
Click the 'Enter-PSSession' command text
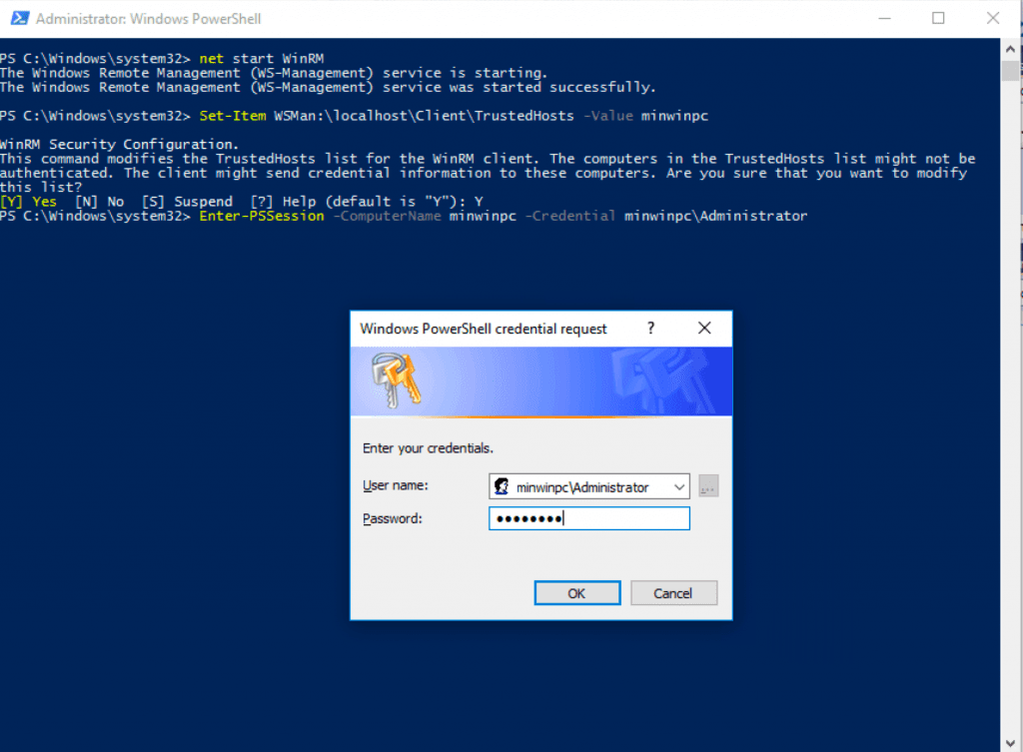coord(262,216)
